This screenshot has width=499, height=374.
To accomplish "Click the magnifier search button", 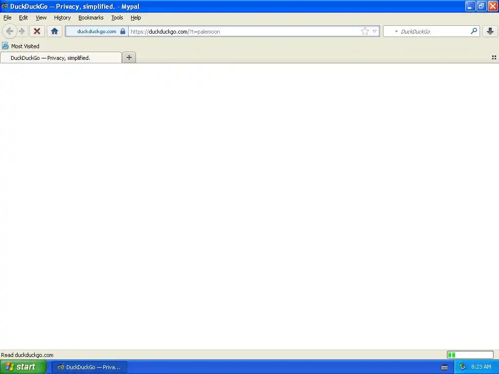I will point(474,31).
